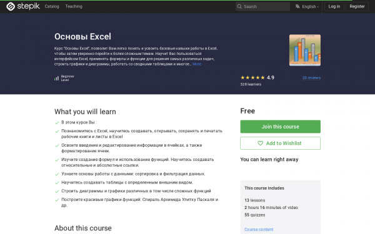The image size is (375, 234).
Task: Click checkmark beside Познакомитесь с Excel
Action: [x=57, y=131]
